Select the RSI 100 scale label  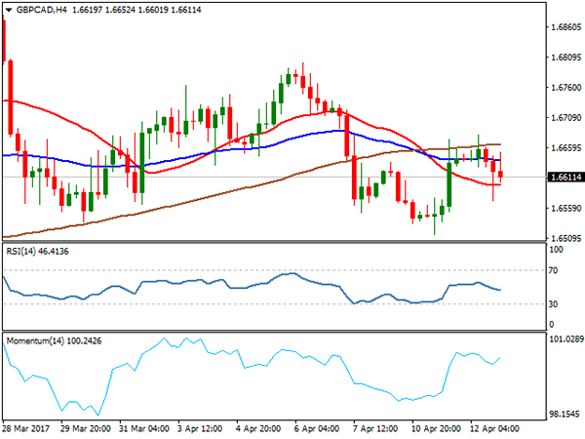(556, 250)
